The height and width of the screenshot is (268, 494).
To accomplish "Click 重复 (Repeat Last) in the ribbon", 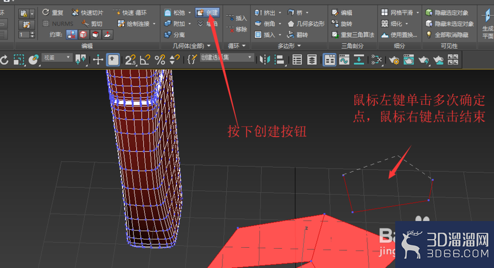I will (x=53, y=13).
